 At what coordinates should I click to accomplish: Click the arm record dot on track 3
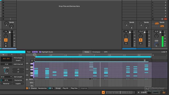tap(6, 46)
